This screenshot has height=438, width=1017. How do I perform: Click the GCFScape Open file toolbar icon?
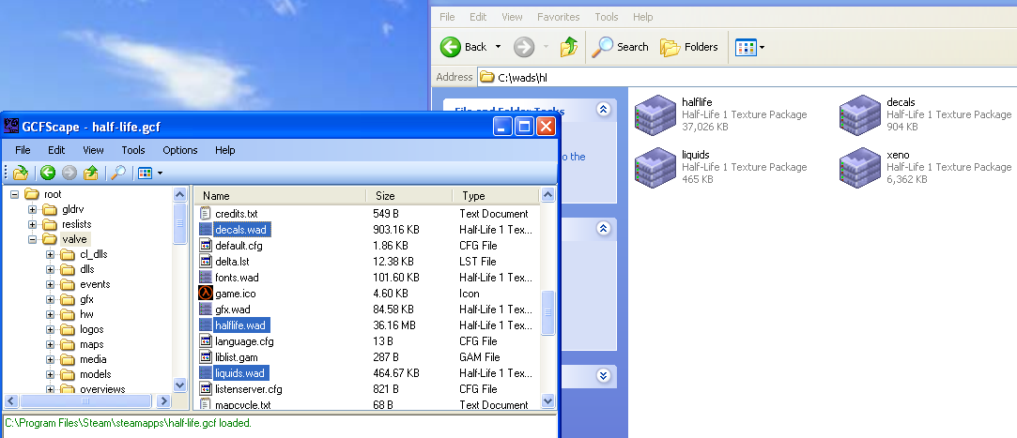point(20,173)
